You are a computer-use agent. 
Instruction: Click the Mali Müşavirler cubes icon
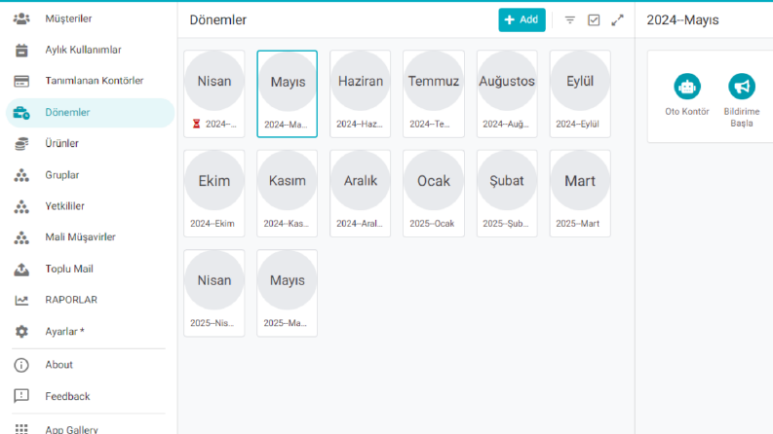click(21, 237)
